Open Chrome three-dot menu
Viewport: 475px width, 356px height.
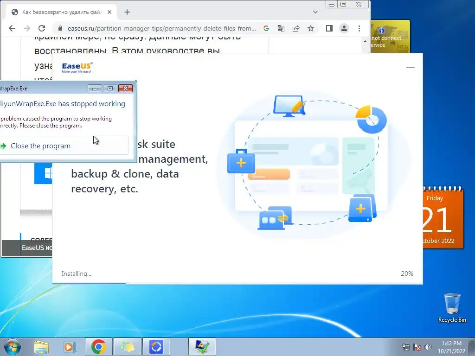click(x=359, y=28)
